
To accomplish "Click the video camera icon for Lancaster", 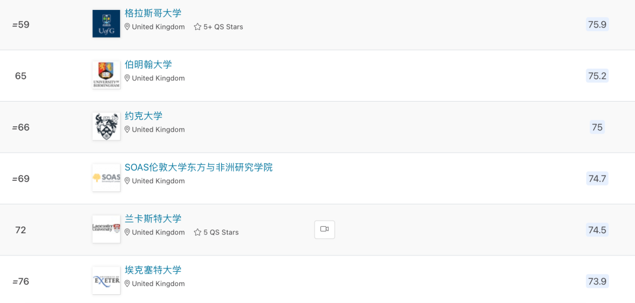I will [x=325, y=230].
